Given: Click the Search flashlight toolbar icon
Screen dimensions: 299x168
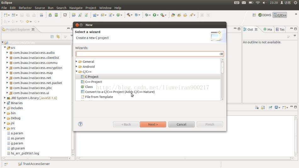Looking at the screenshot, I should point(191,15).
